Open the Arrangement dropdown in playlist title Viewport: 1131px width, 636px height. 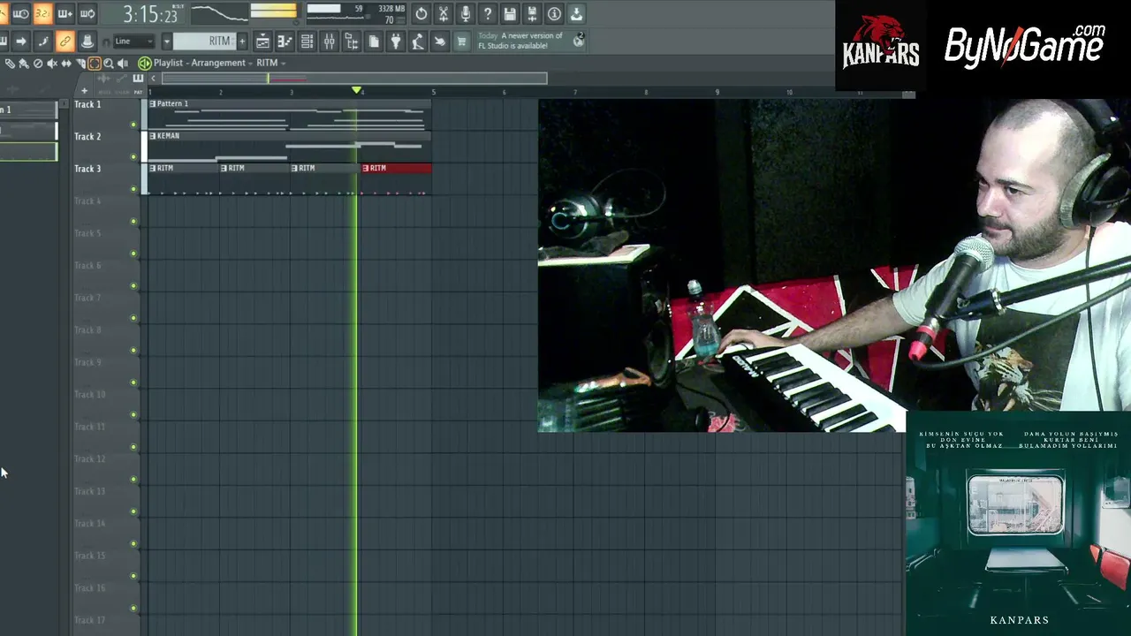click(220, 63)
